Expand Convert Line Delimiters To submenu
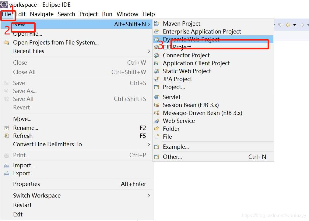The height and width of the screenshot is (221, 309). (x=149, y=144)
